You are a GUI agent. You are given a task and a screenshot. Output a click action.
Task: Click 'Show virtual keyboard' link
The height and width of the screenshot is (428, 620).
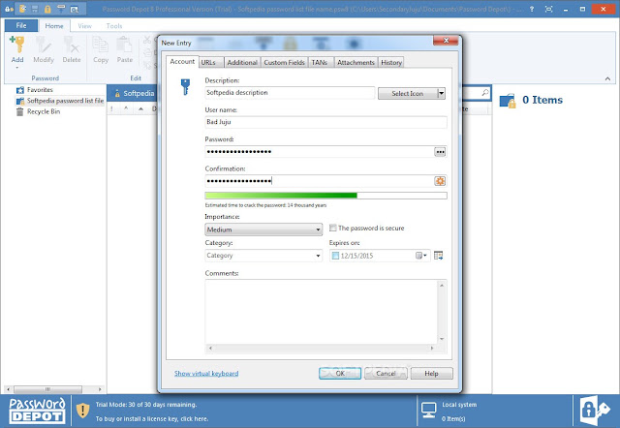point(206,373)
